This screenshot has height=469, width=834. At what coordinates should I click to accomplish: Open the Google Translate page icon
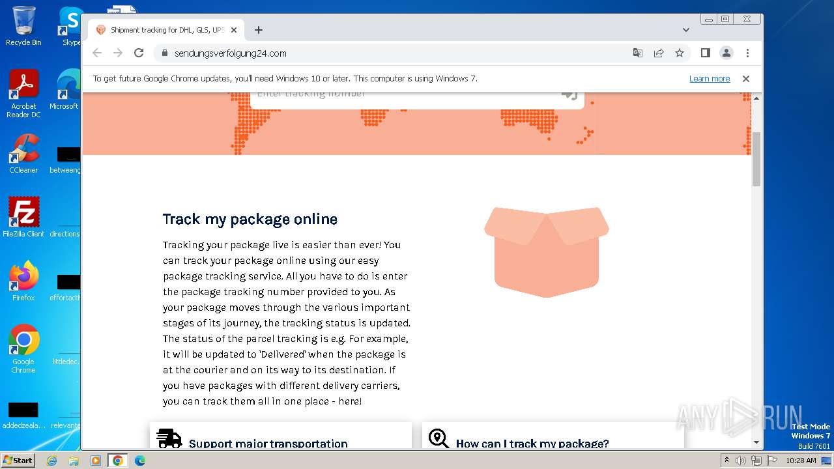tap(638, 53)
